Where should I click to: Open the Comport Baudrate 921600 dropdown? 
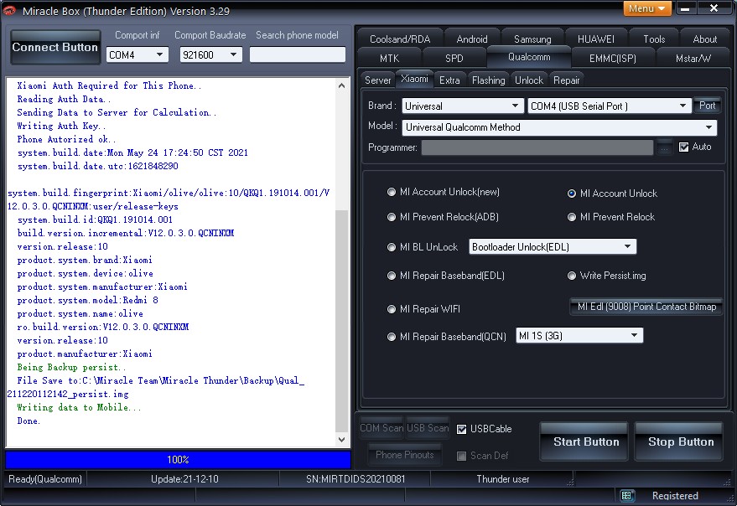[210, 55]
